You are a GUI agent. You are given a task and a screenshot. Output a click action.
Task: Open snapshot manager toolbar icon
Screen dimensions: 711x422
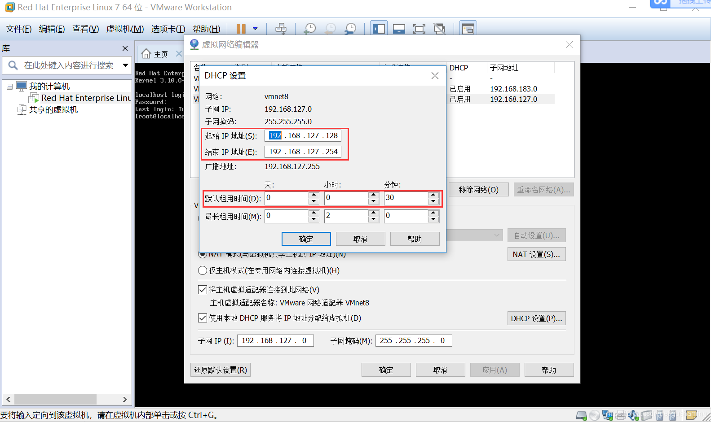click(x=350, y=29)
